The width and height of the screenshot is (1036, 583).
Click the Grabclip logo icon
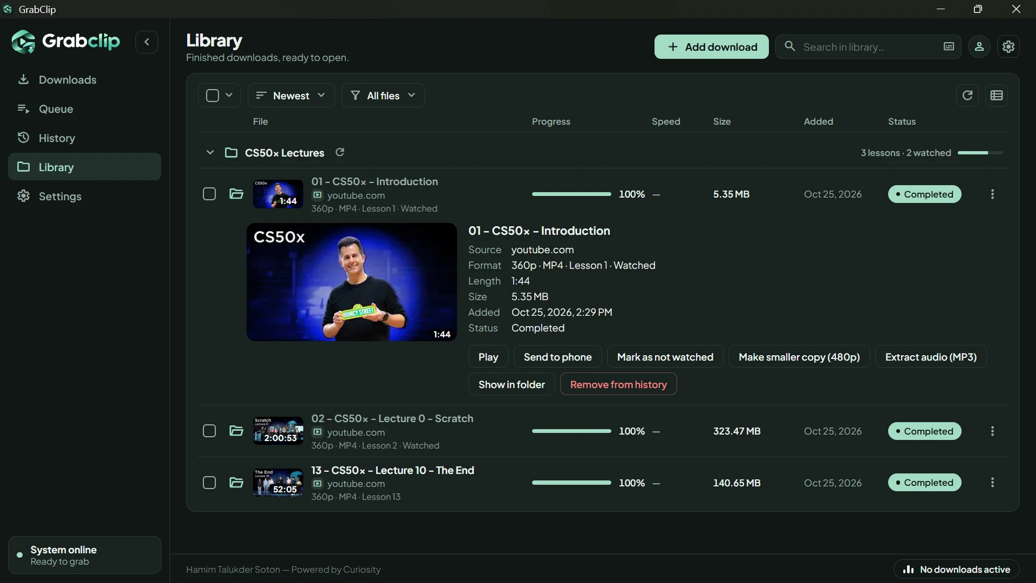[x=23, y=42]
